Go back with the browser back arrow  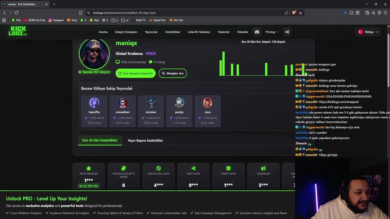[4, 13]
